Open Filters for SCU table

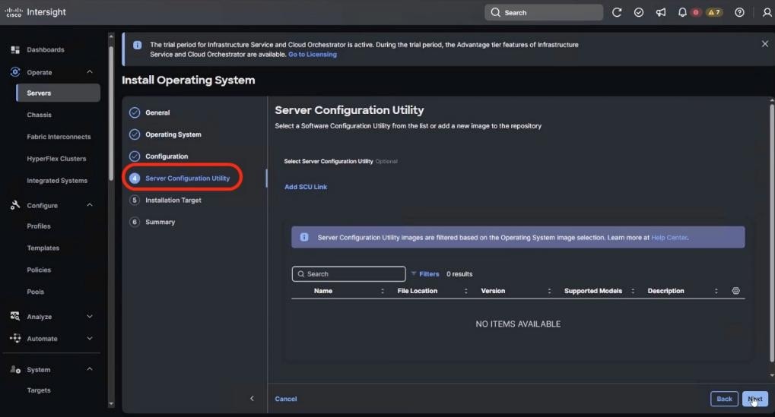coord(425,274)
